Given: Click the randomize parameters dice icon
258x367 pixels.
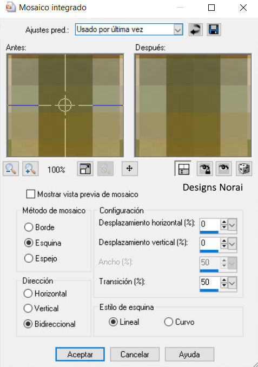Looking at the screenshot, I should (x=244, y=169).
